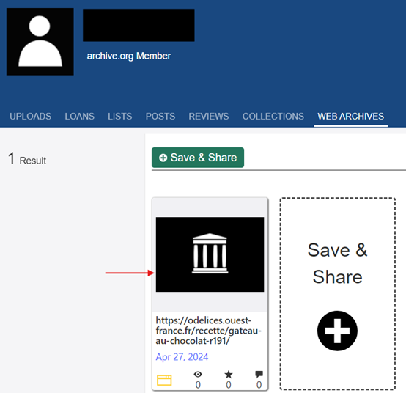Click the archive.org Member label
406x393 pixels.
pyautogui.click(x=129, y=56)
